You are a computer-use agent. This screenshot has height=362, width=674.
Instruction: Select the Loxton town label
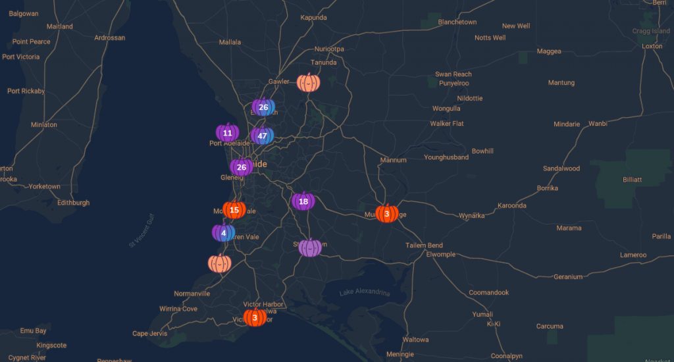click(652, 46)
